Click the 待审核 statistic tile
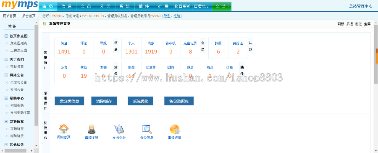 171,48
